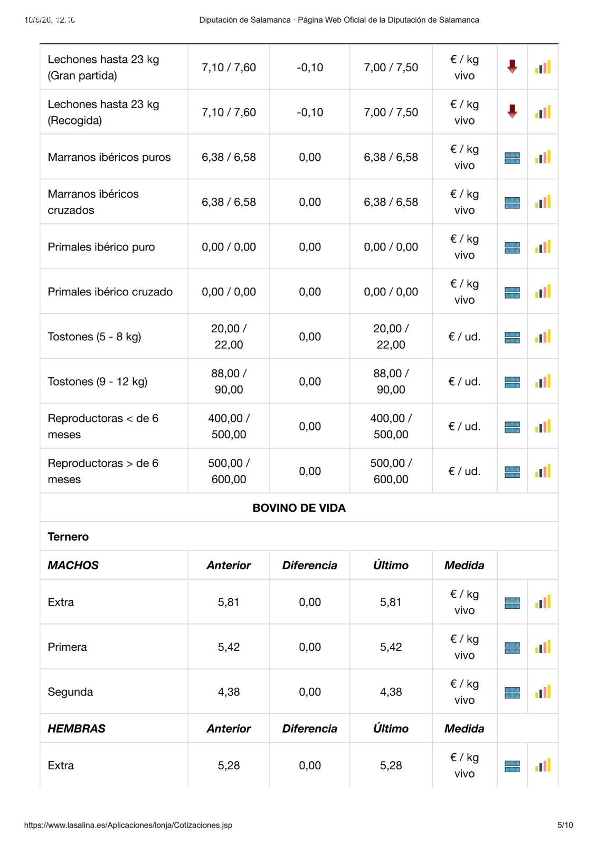Viewport: 597px width, 844px height.
Task: Select the BOVINO DE VIDA section header
Action: point(299,508)
